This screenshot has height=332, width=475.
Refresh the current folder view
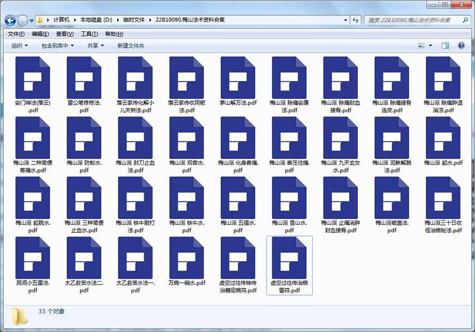[x=355, y=20]
